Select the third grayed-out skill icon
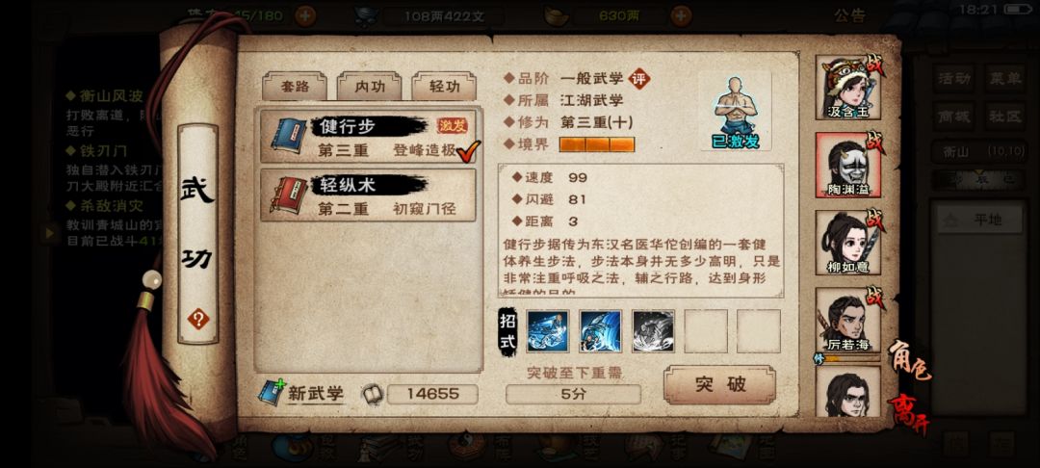Image resolution: width=1040 pixels, height=468 pixels. pos(653,331)
